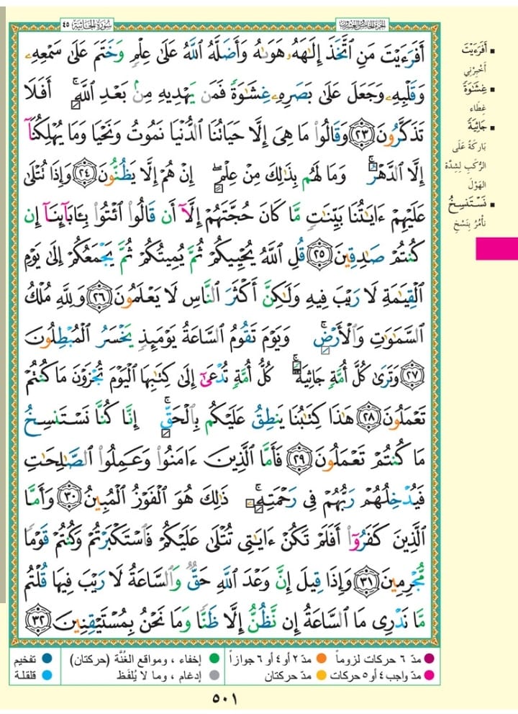Select the light blue قلقلة legend dot

47,675
